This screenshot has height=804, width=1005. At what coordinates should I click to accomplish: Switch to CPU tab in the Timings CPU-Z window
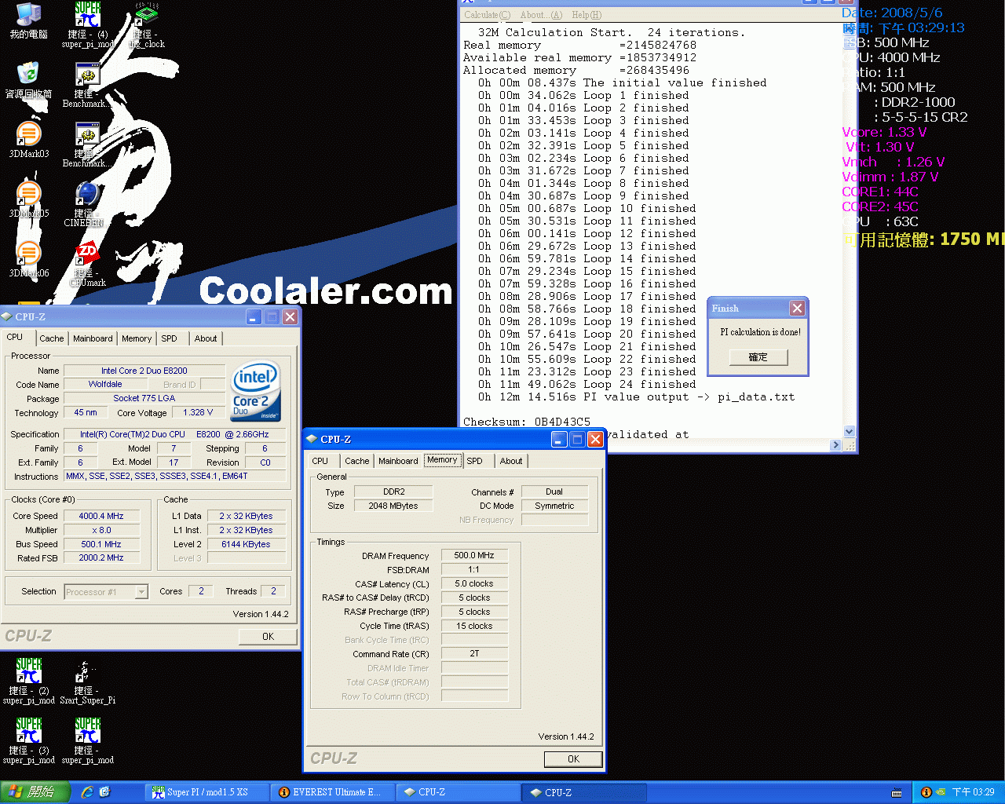(x=320, y=461)
